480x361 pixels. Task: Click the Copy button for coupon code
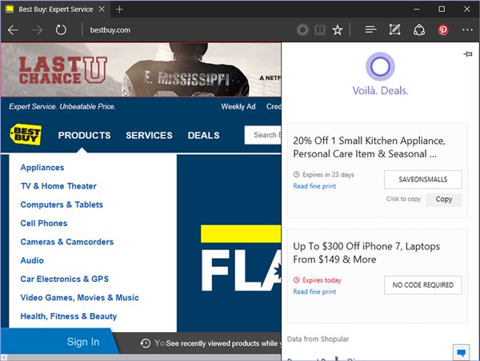[x=444, y=200]
